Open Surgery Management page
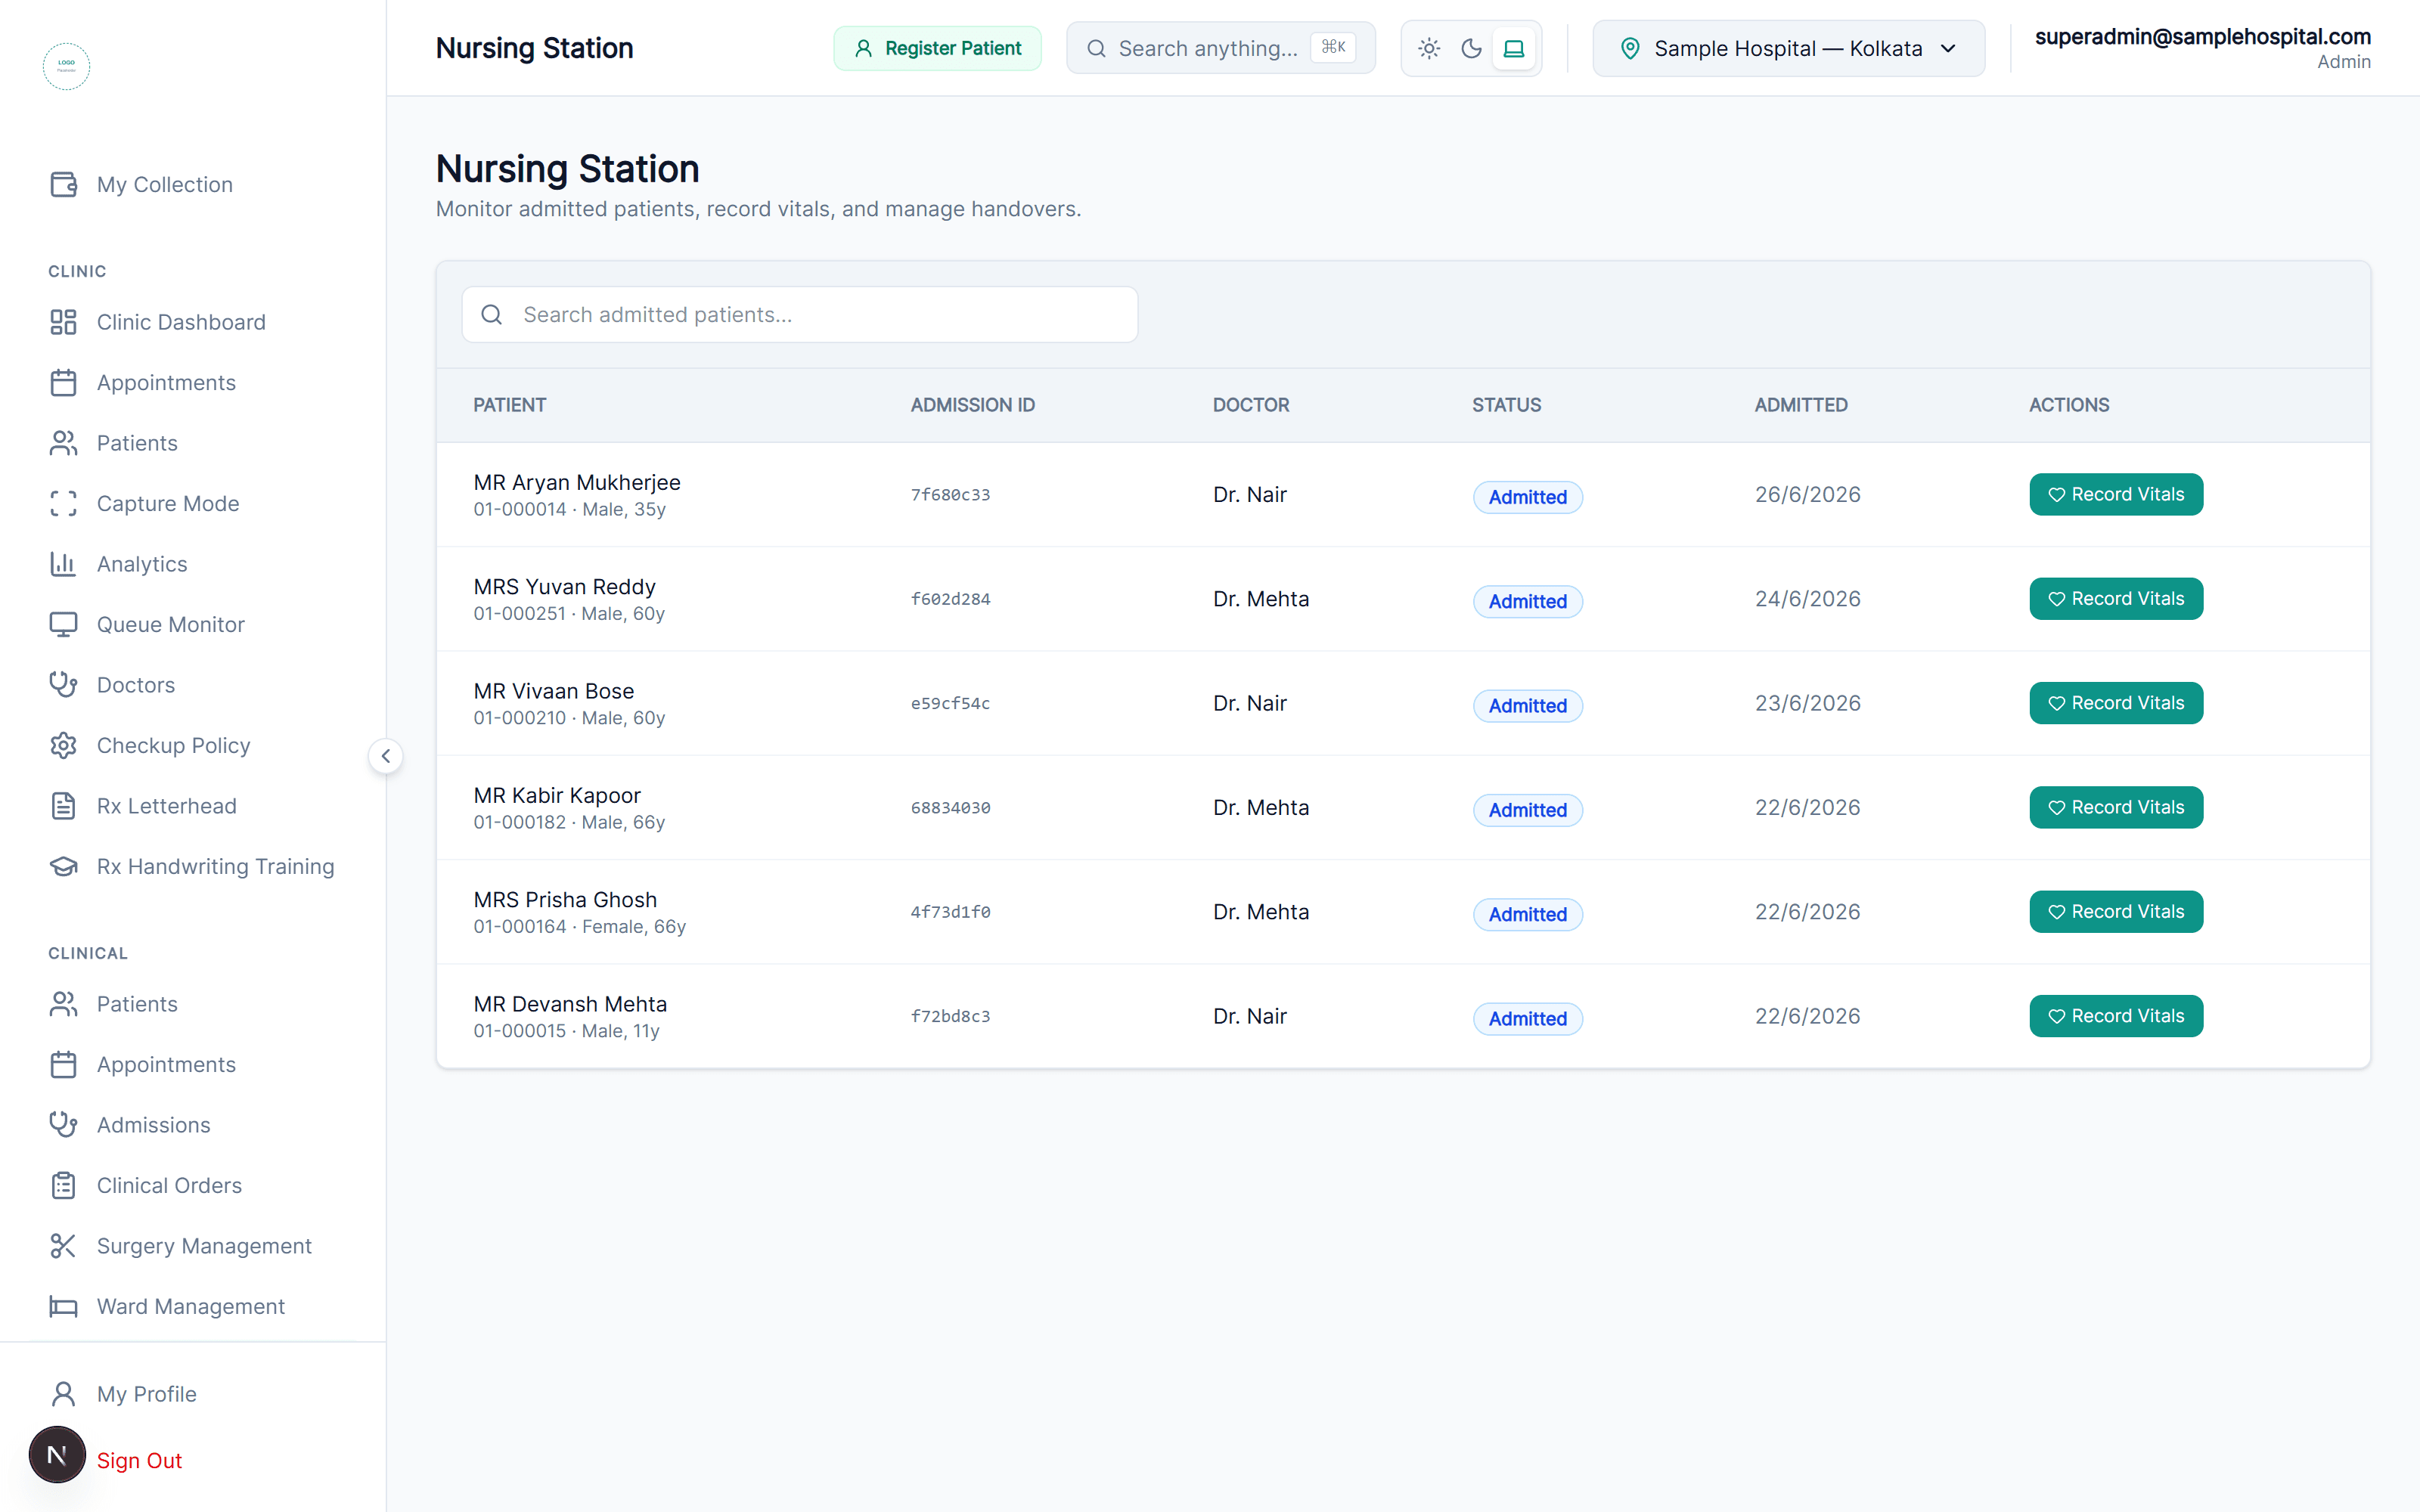 coord(193,1246)
